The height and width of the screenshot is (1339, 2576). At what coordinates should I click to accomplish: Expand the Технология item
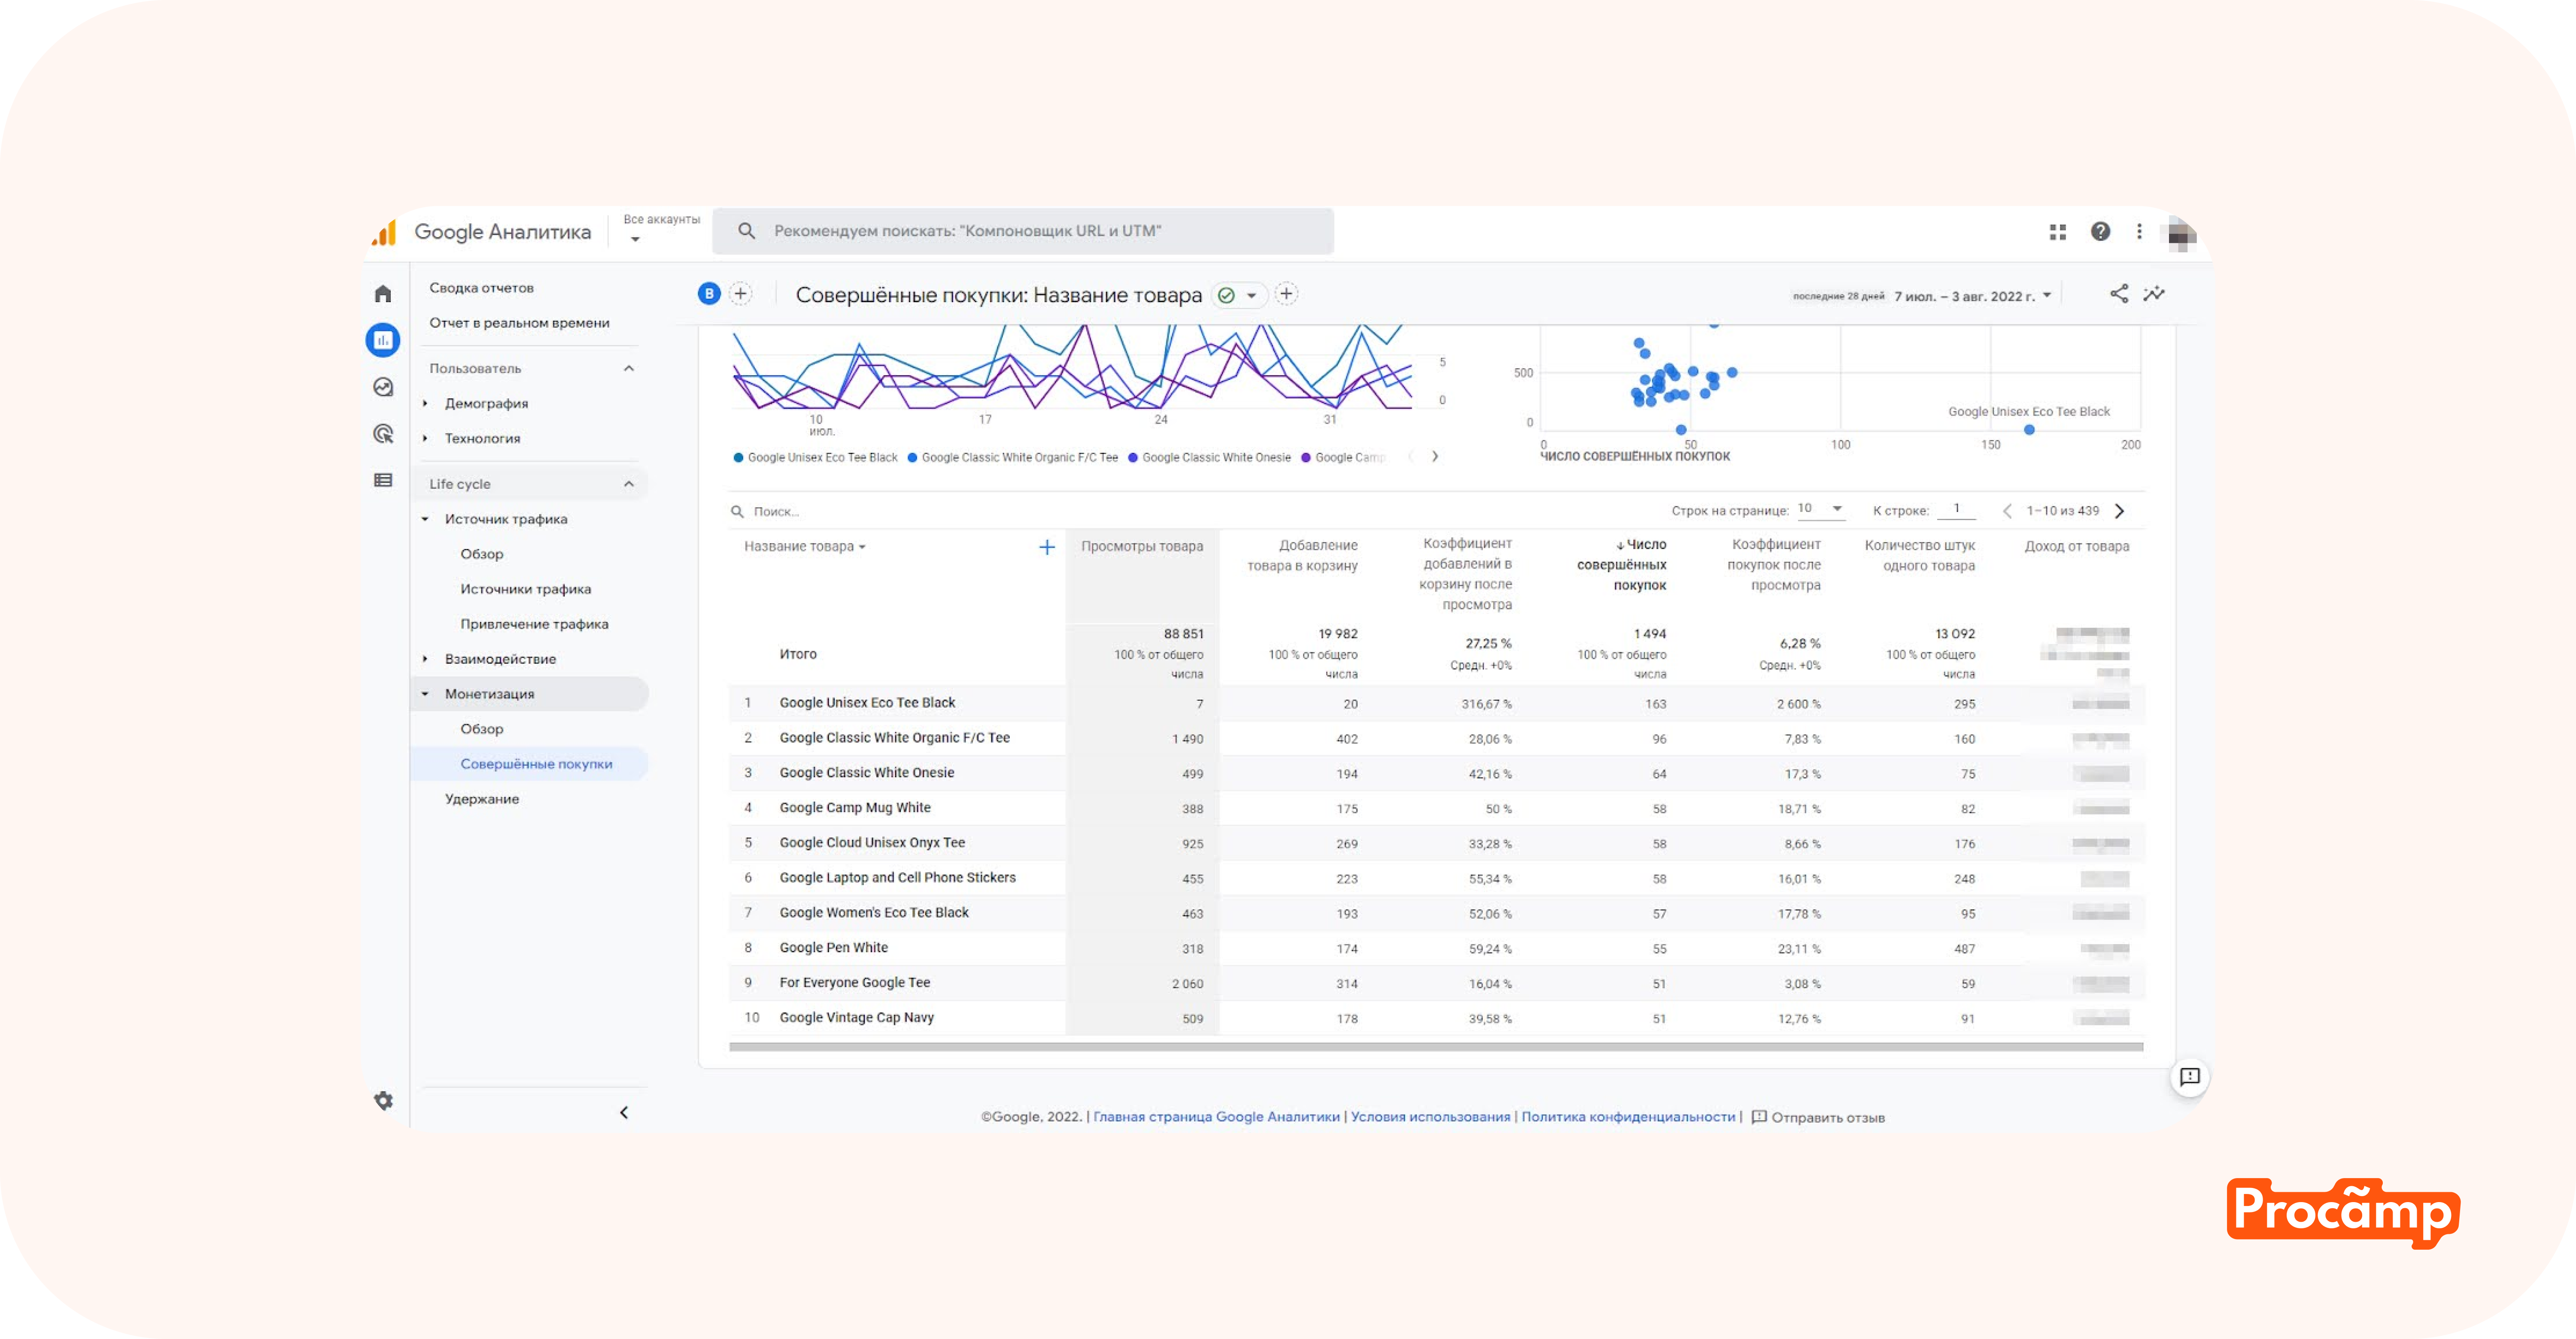(425, 439)
